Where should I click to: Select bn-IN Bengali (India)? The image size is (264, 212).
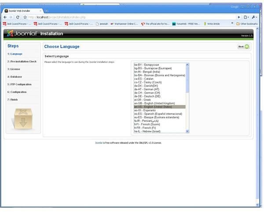pos(160,72)
